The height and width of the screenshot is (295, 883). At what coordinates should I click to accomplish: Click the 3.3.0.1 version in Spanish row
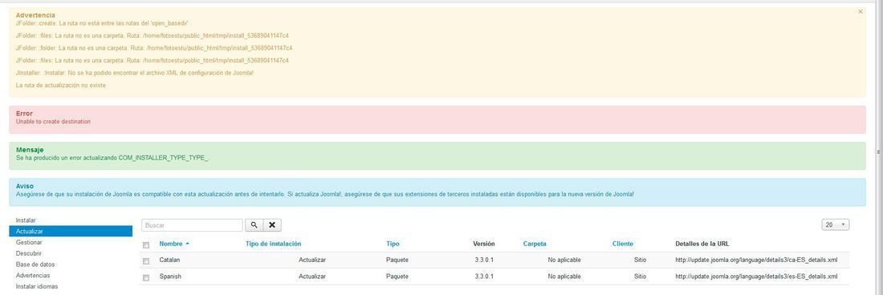[484, 277]
